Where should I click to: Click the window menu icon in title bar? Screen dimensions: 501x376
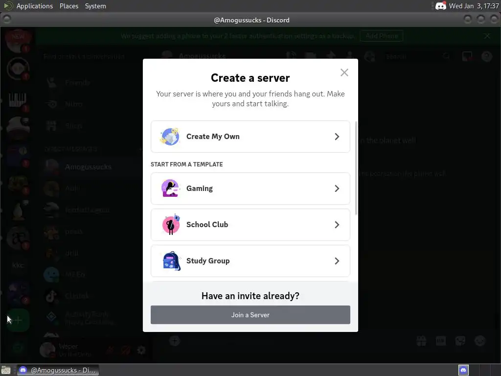tap(7, 19)
